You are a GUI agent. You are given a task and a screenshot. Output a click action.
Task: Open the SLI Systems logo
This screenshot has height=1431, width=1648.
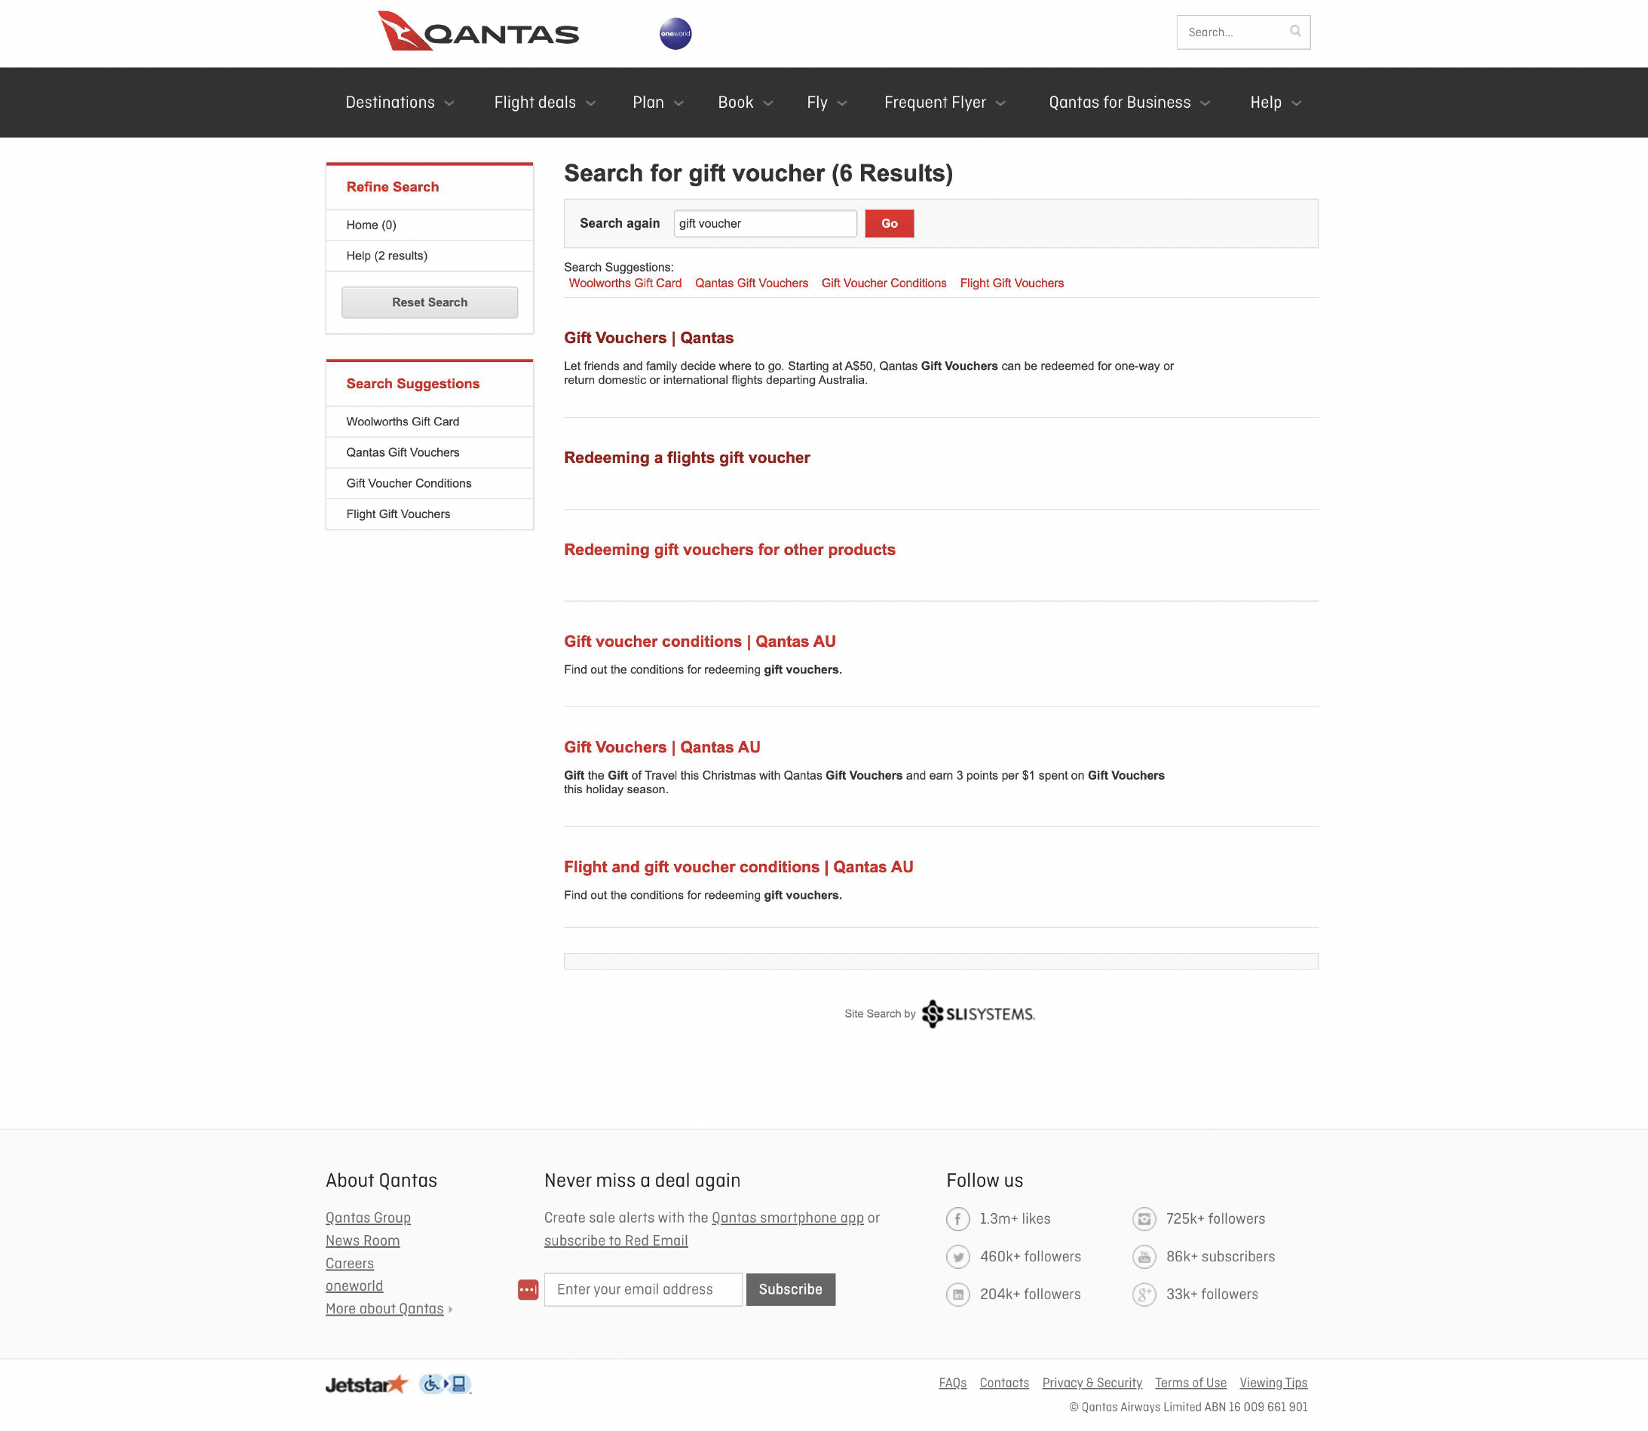click(x=978, y=1014)
